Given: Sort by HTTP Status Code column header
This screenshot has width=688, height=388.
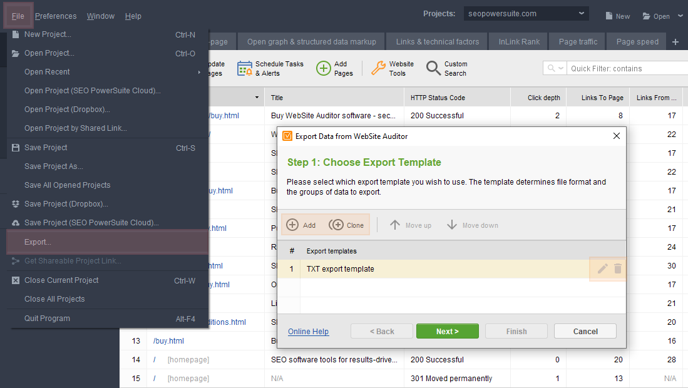Looking at the screenshot, I should pyautogui.click(x=457, y=98).
